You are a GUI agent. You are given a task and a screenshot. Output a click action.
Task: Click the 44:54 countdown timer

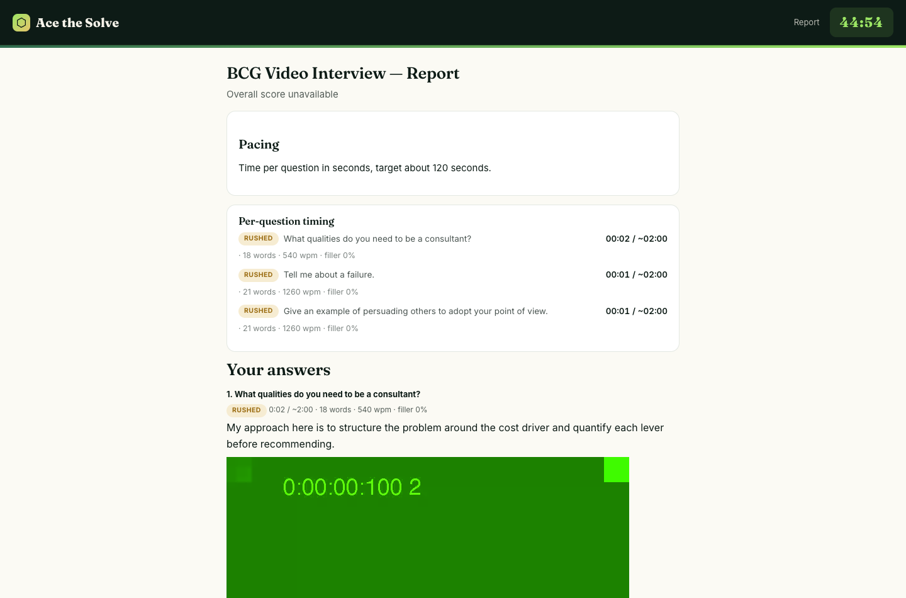click(x=861, y=22)
